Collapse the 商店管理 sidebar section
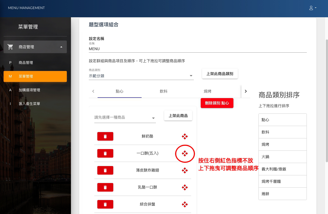328x214 pixels. [x=35, y=47]
